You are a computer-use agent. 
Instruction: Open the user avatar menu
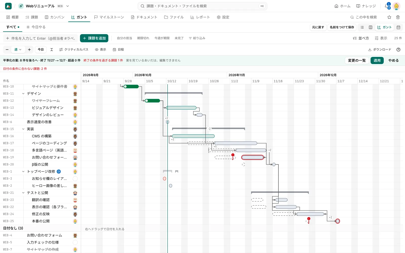(396, 6)
